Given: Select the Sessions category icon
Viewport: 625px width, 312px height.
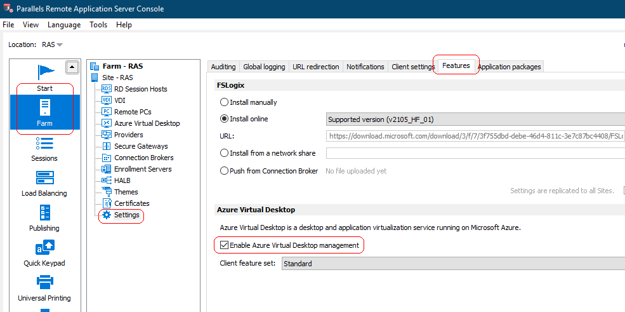Looking at the screenshot, I should tap(44, 144).
